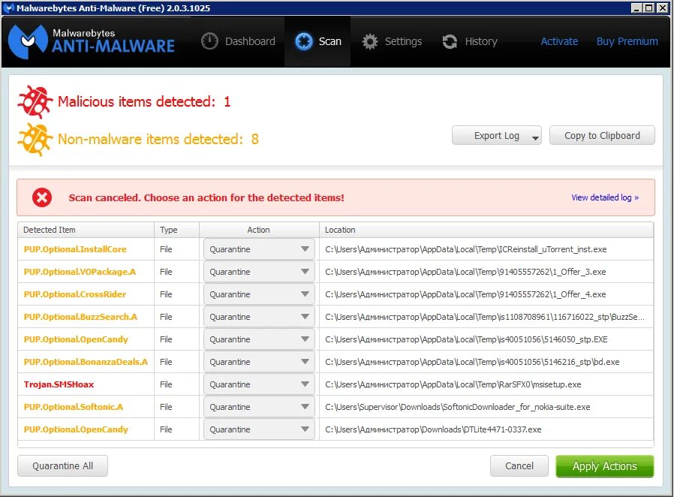Select the PUP.Optional.Softonic.A detected item

click(x=74, y=407)
